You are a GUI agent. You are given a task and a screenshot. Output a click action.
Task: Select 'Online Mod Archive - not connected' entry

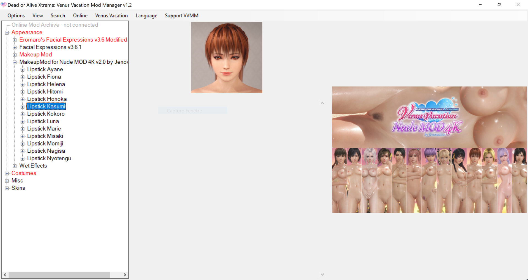[x=55, y=25]
